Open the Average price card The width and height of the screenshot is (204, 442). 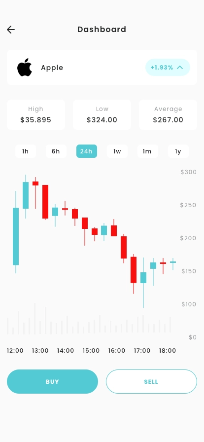point(168,115)
